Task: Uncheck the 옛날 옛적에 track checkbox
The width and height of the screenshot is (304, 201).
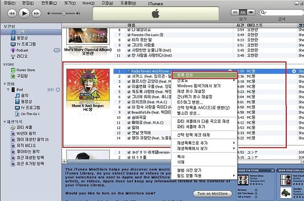Action: coord(129,133)
